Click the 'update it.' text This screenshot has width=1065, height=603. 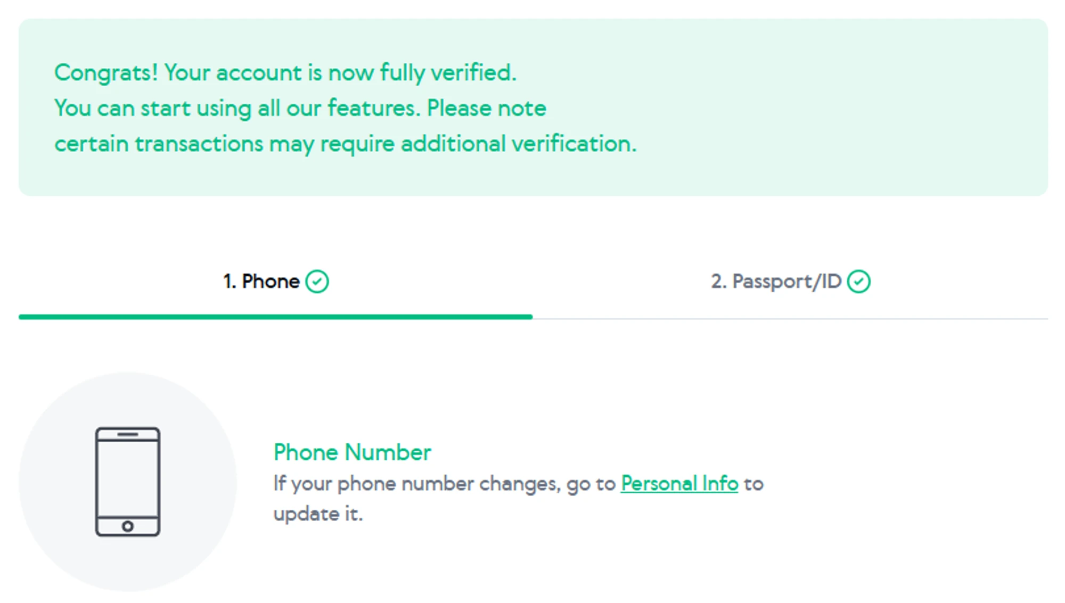coord(318,514)
